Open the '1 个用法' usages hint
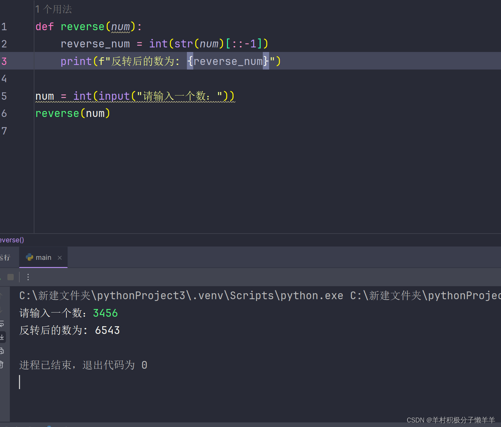The image size is (501, 427). 53,9
